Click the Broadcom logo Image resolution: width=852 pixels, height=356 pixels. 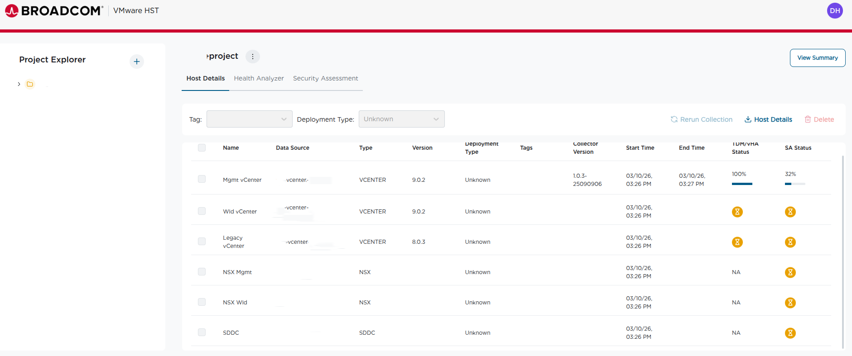pos(54,10)
